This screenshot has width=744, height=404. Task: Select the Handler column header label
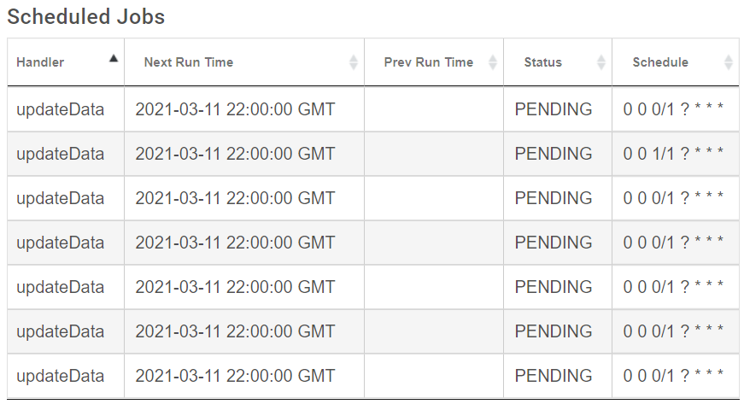coord(40,62)
